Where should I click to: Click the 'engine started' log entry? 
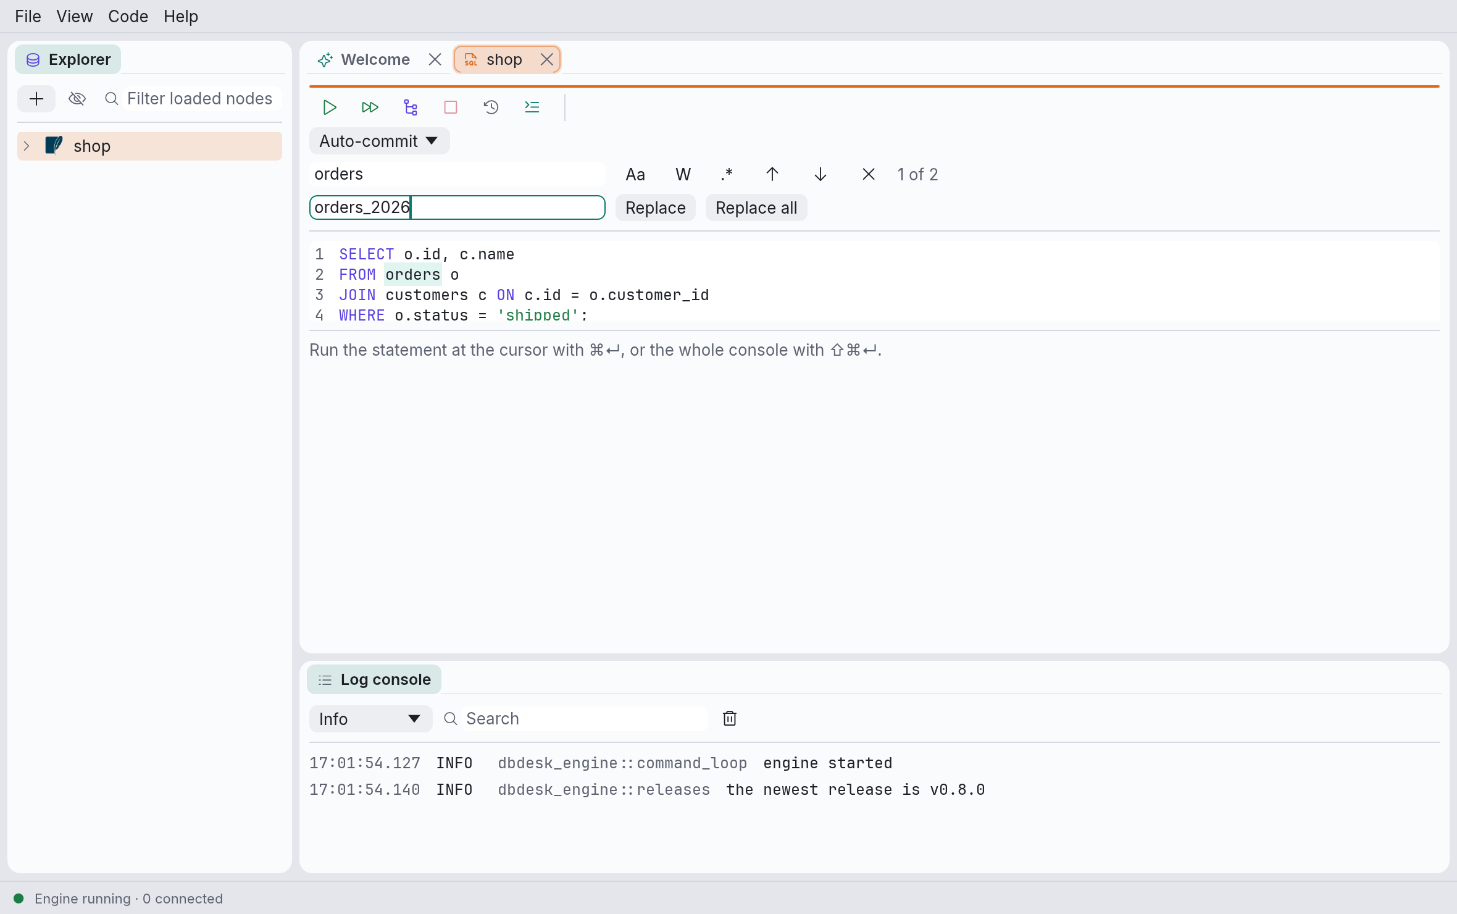[601, 763]
